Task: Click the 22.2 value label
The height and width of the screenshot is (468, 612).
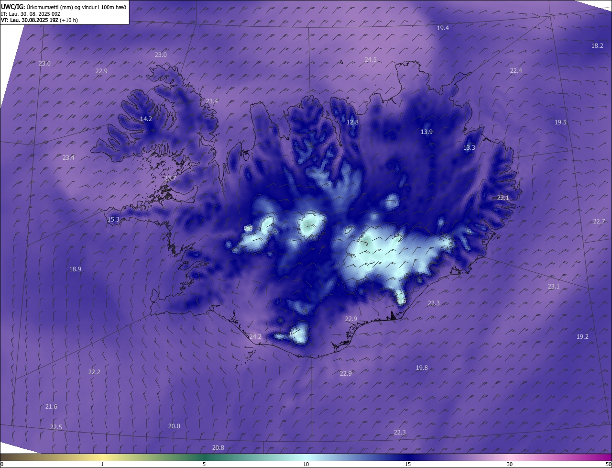Action: pos(94,372)
